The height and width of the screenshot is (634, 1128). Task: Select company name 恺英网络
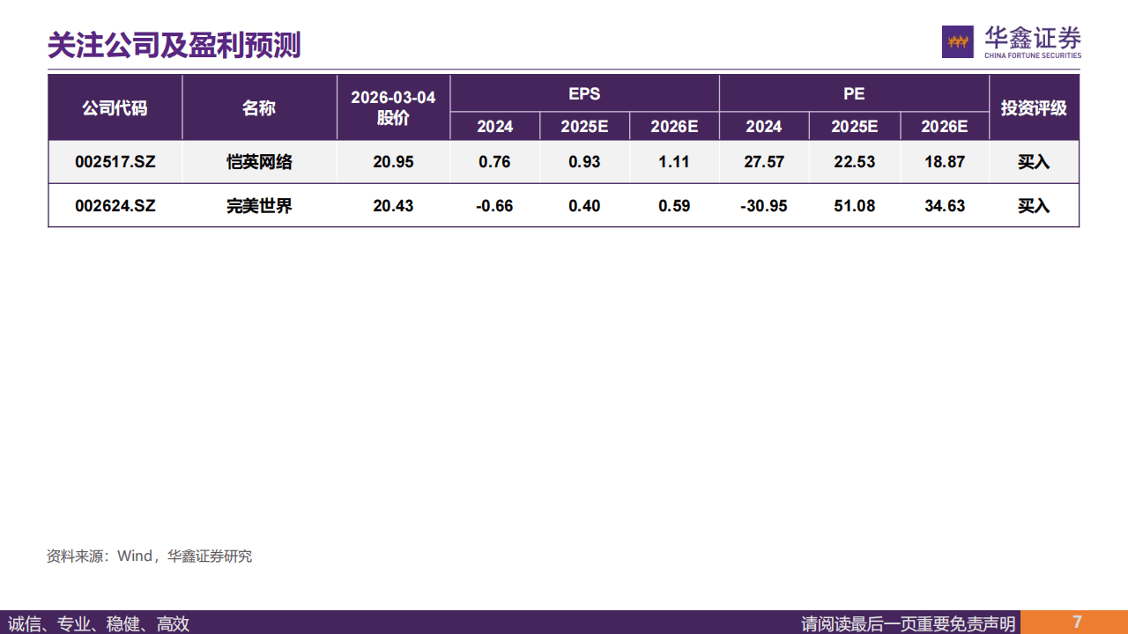click(259, 162)
